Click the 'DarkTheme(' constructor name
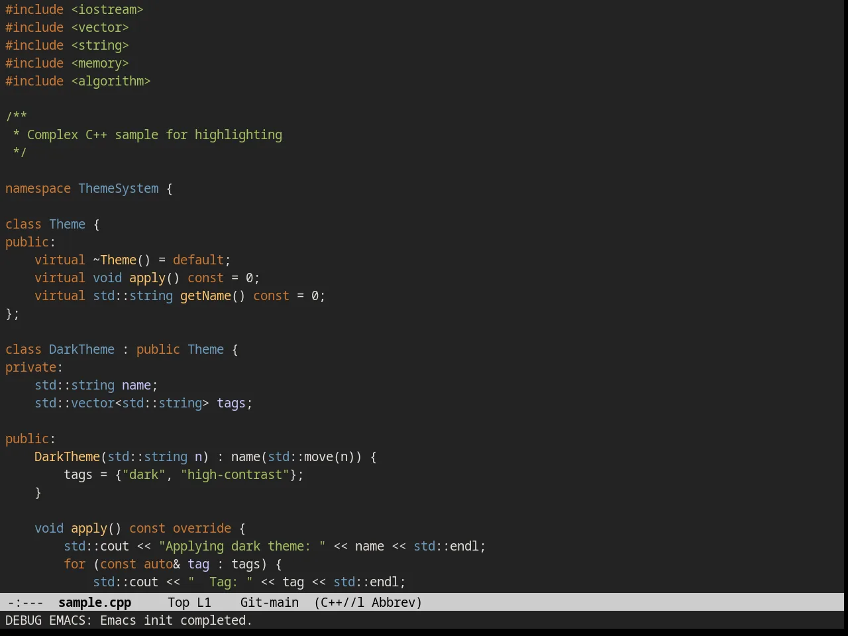This screenshot has height=636, width=848. (x=67, y=456)
